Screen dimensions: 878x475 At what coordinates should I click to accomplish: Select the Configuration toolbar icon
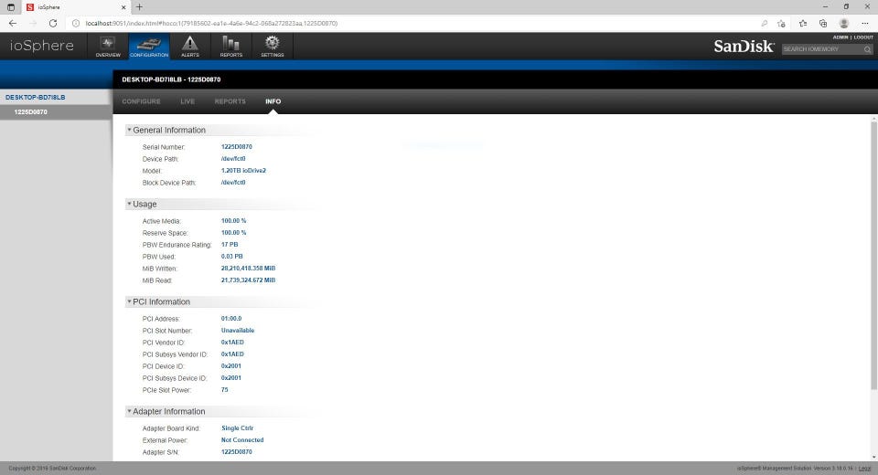point(149,46)
